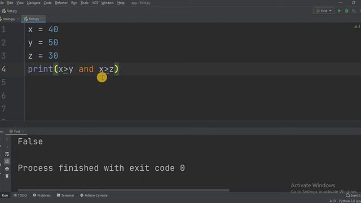
Task: Open the Python Console tool window
Action: tap(94, 196)
